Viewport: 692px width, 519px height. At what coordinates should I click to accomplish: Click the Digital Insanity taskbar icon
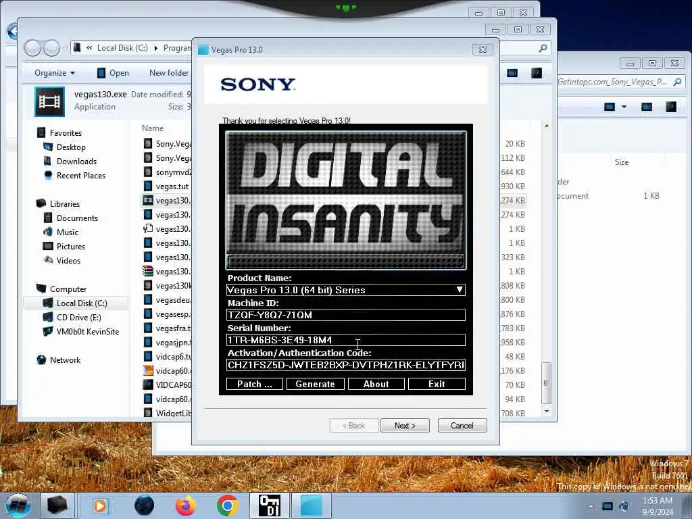pyautogui.click(x=269, y=505)
